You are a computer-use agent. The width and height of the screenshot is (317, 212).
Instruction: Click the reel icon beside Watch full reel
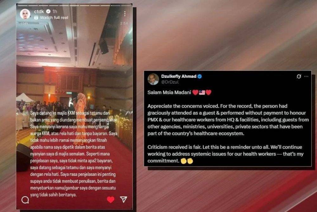36,17
